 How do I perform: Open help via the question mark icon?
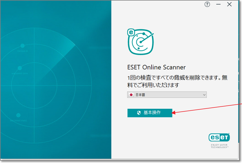click(x=207, y=5)
